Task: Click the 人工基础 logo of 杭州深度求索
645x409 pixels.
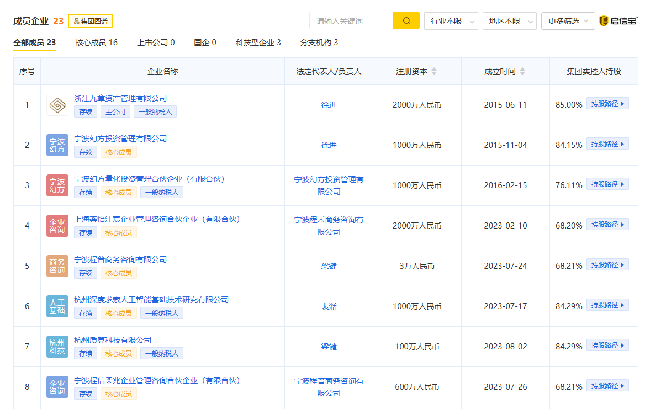Action: pyautogui.click(x=57, y=306)
